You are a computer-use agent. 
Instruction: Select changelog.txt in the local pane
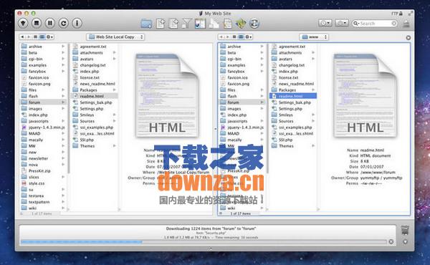point(92,65)
